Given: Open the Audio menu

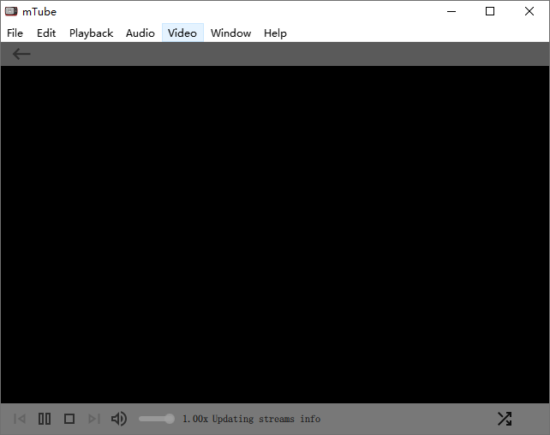Looking at the screenshot, I should 140,33.
